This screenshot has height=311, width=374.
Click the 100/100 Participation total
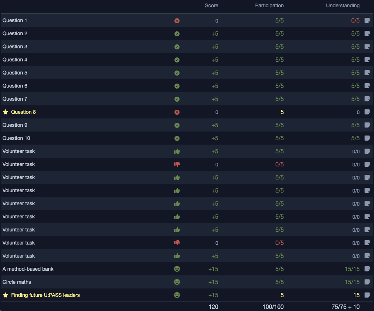point(273,307)
